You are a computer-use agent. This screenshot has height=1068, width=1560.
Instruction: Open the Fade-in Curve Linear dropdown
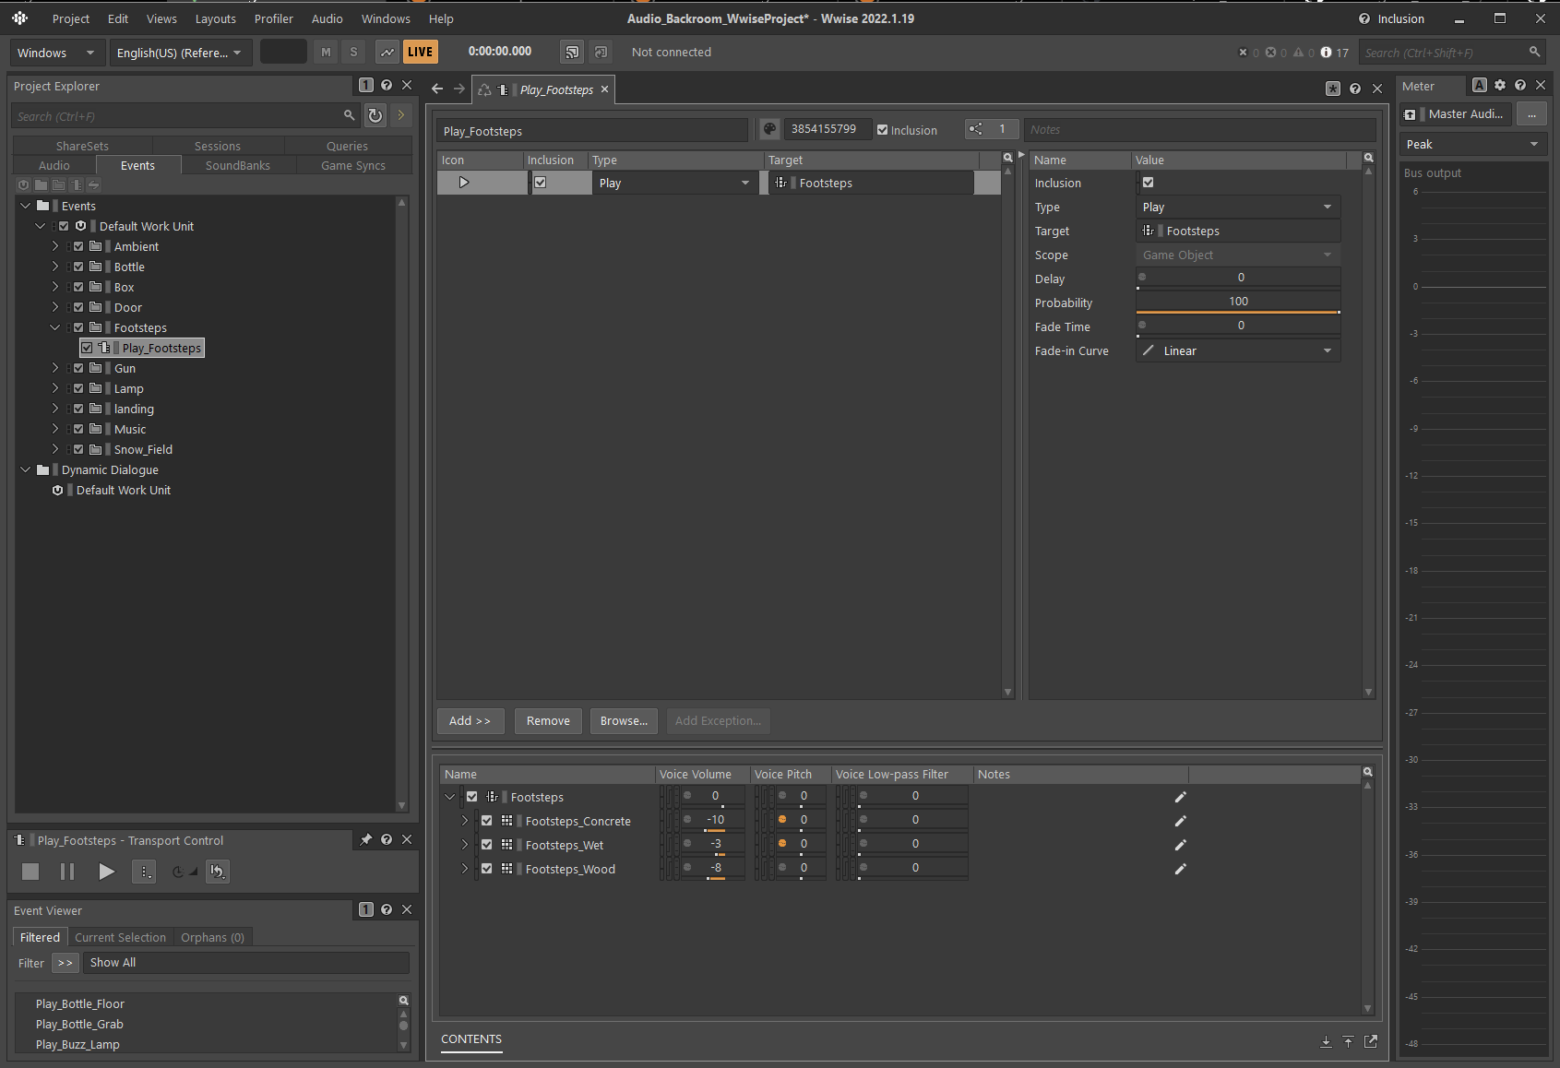(x=1237, y=351)
